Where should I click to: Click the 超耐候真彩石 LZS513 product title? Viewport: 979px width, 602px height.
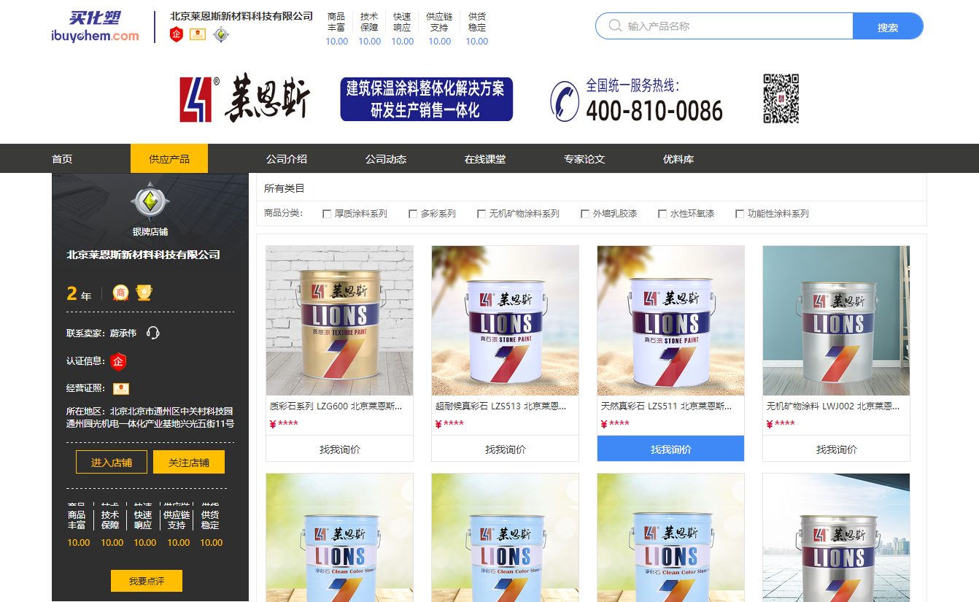pos(501,406)
